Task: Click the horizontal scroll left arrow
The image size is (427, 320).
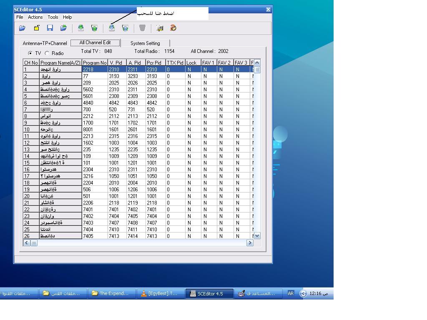Action: point(27,243)
